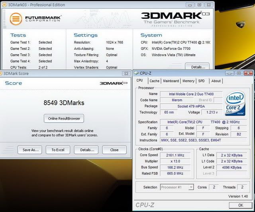The height and width of the screenshot is (212, 255).
Task: Click GFX value NVIDIA GeForce Go 7700
Action: click(171, 49)
